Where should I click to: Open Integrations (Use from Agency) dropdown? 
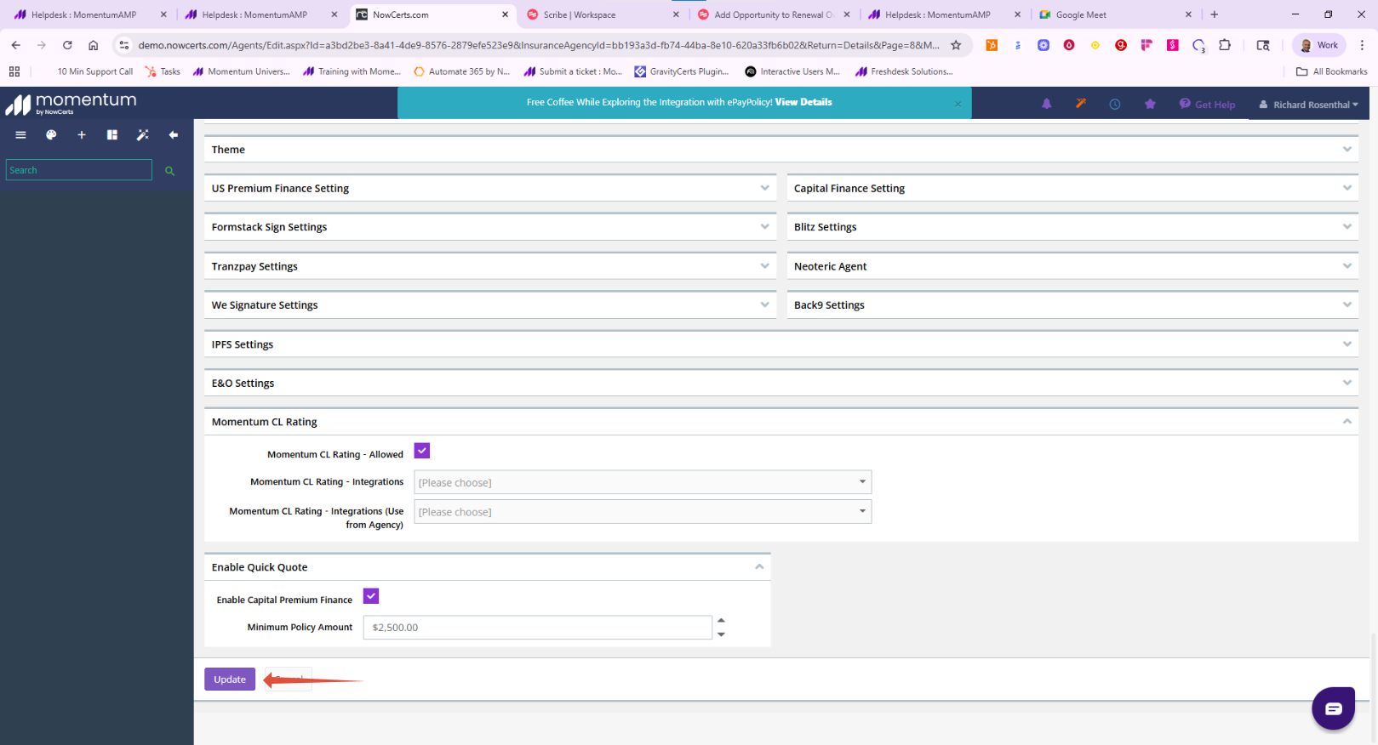(x=643, y=512)
